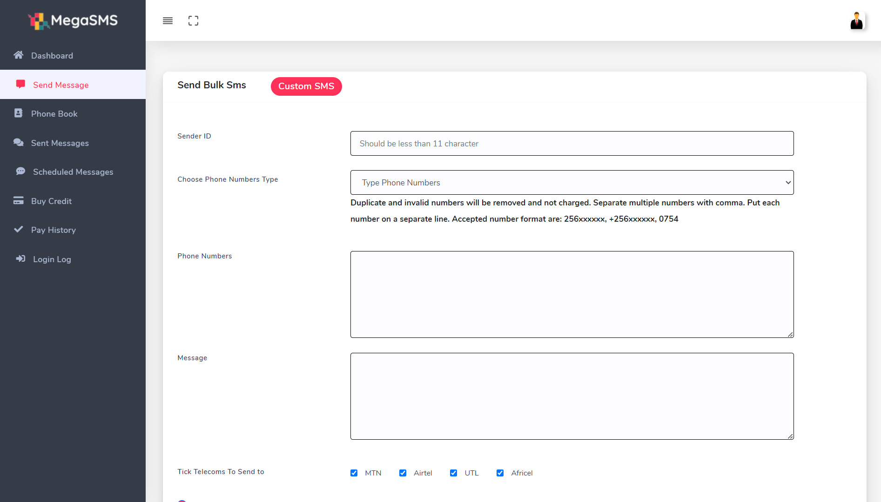Click the Sent Messages chat icon
Viewport: 881px width, 502px height.
pos(19,143)
